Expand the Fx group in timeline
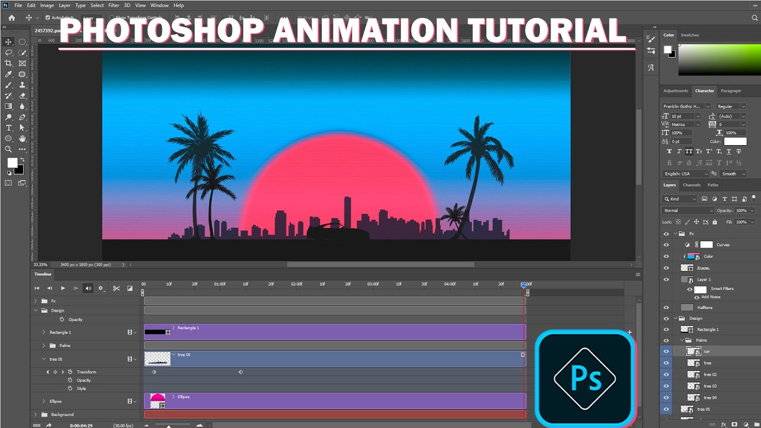761x428 pixels. coord(36,301)
